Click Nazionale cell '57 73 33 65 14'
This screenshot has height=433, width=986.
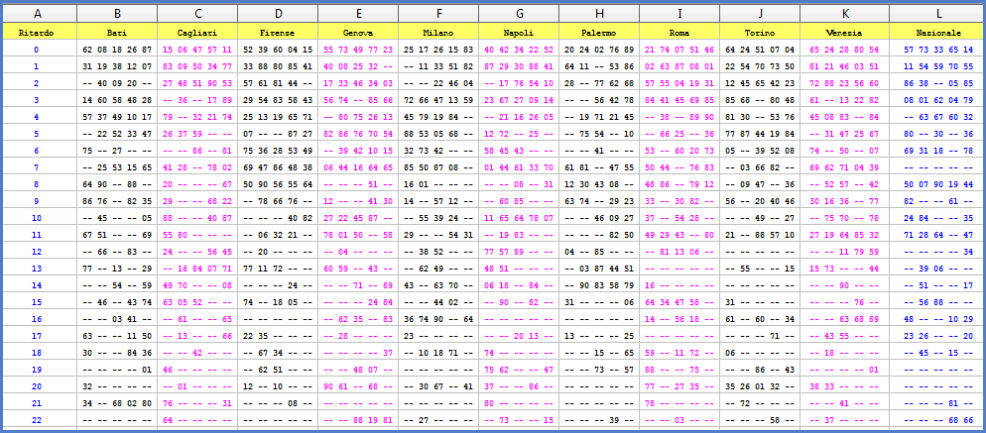pos(936,49)
